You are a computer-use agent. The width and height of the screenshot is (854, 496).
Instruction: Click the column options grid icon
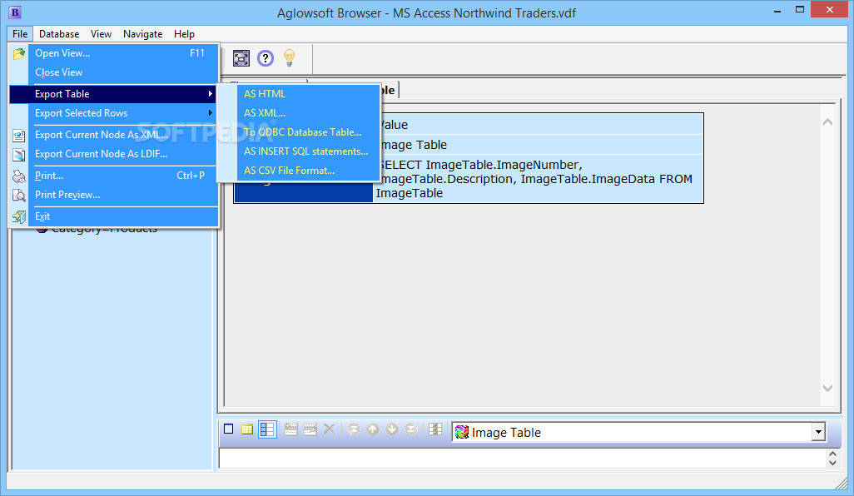tap(435, 429)
